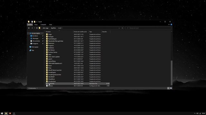
Task: Expand the ribbon with the chevron
Action: click(x=169, y=25)
